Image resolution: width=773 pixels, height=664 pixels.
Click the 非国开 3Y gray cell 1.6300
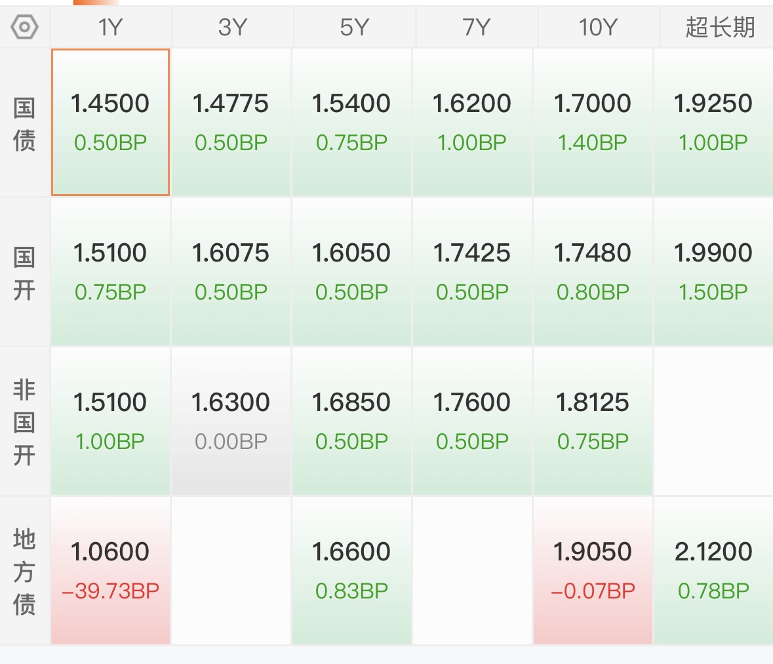231,421
